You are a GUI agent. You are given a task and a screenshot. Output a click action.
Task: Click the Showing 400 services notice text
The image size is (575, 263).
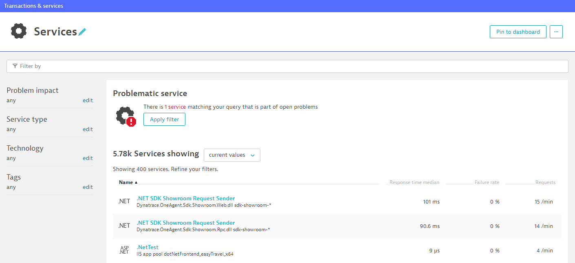[x=165, y=169]
